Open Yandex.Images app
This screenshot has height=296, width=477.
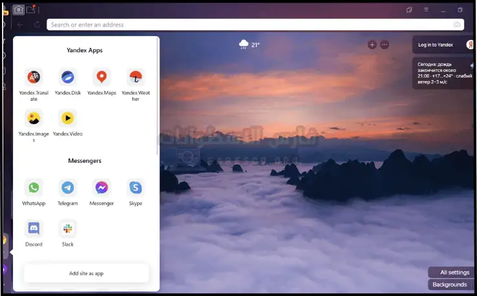tap(34, 118)
